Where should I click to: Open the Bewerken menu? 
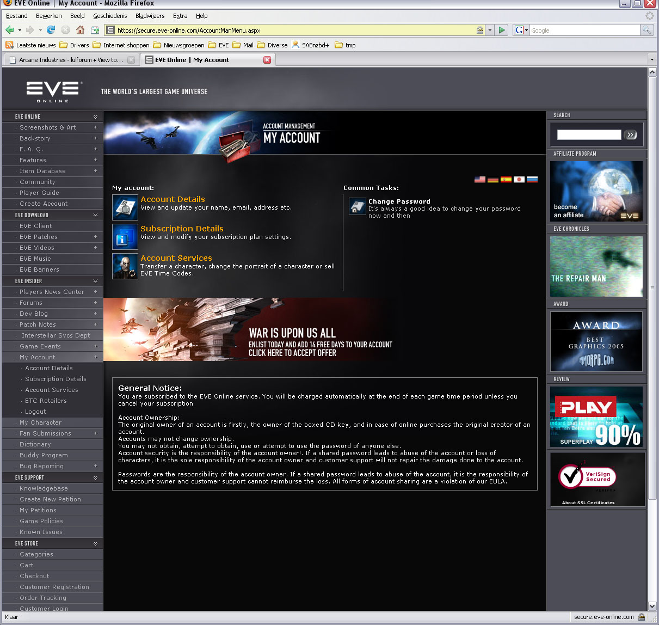pyautogui.click(x=49, y=16)
